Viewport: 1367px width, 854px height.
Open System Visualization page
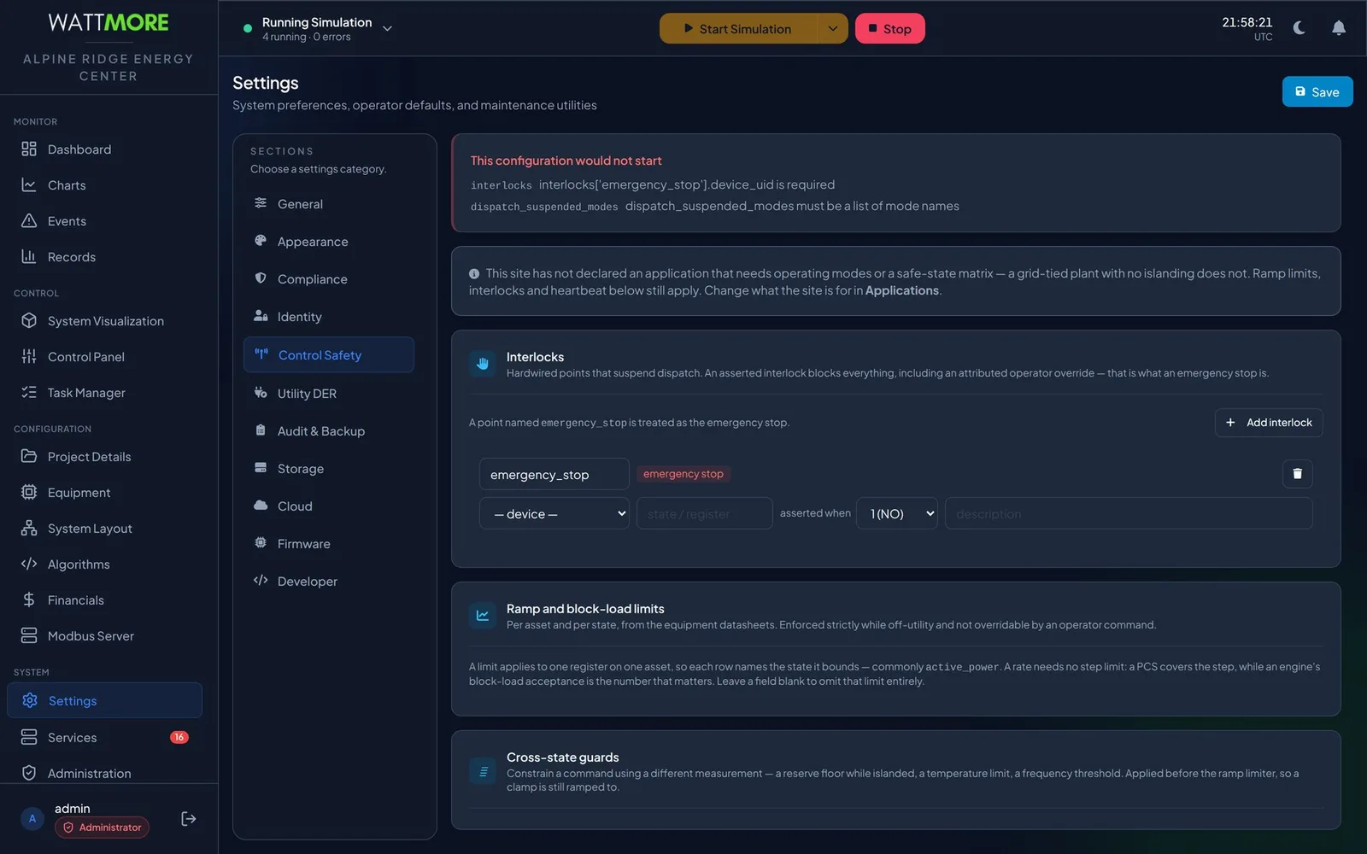tap(104, 321)
